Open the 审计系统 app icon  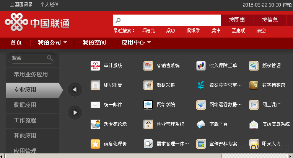click(95, 66)
